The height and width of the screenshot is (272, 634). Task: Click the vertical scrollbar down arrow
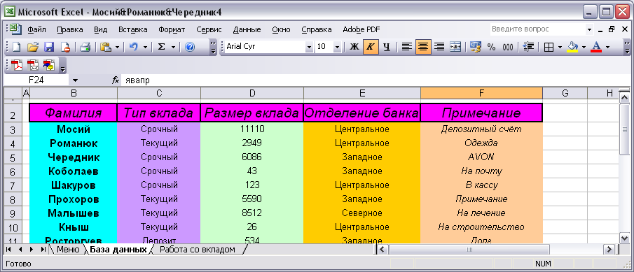pyautogui.click(x=624, y=238)
